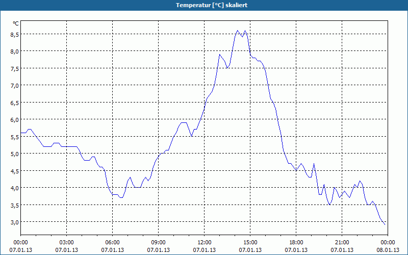The height and width of the screenshot is (255, 408).
Task: Click the curve's end point near midnight
Action: [385, 224]
